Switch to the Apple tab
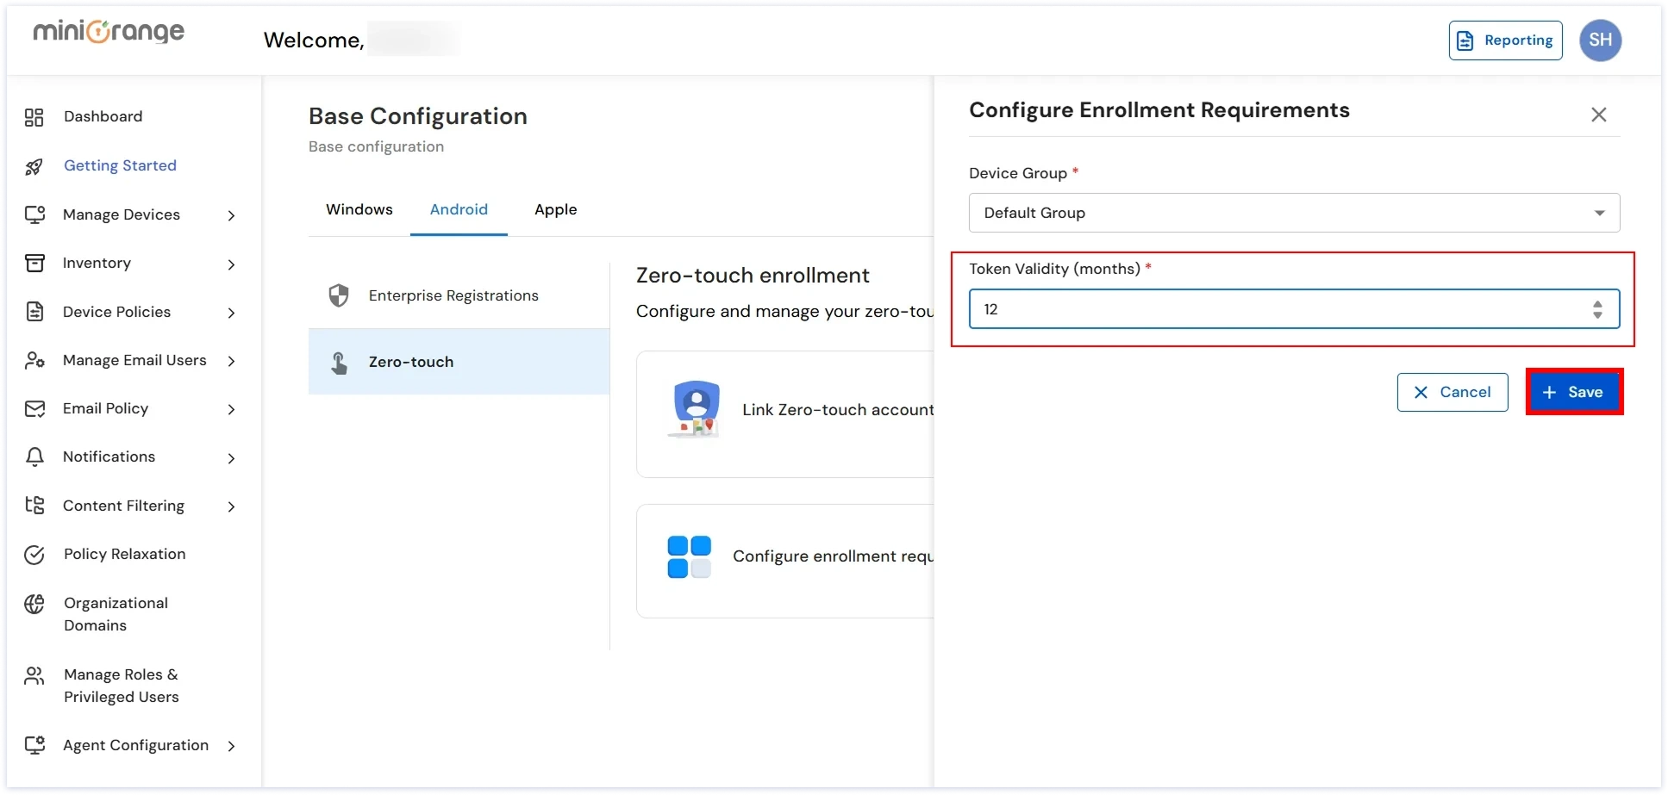This screenshot has width=1668, height=795. [x=555, y=209]
